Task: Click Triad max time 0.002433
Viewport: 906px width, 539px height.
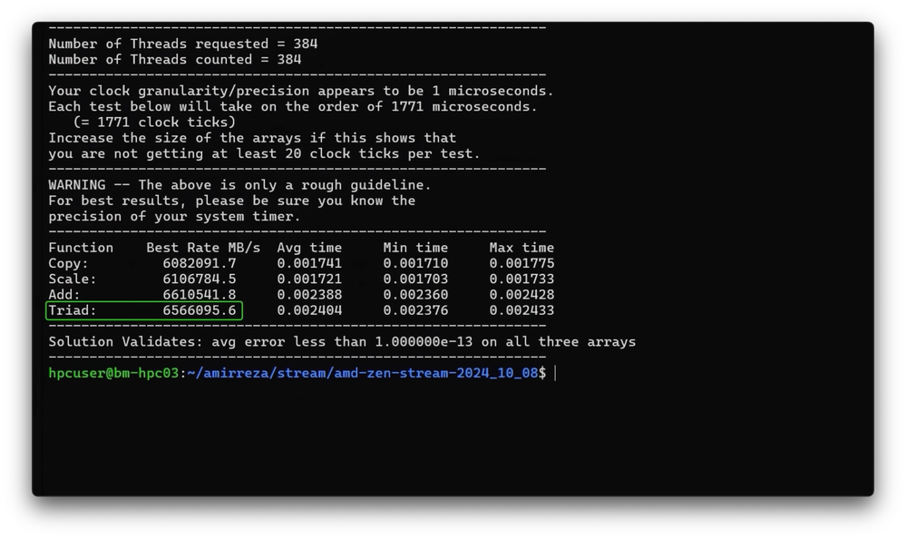Action: [521, 310]
